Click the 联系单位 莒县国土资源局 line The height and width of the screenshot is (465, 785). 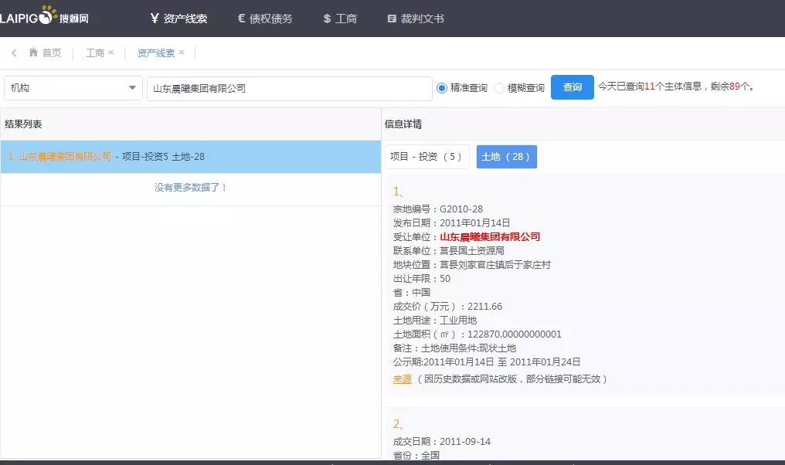[x=449, y=250]
